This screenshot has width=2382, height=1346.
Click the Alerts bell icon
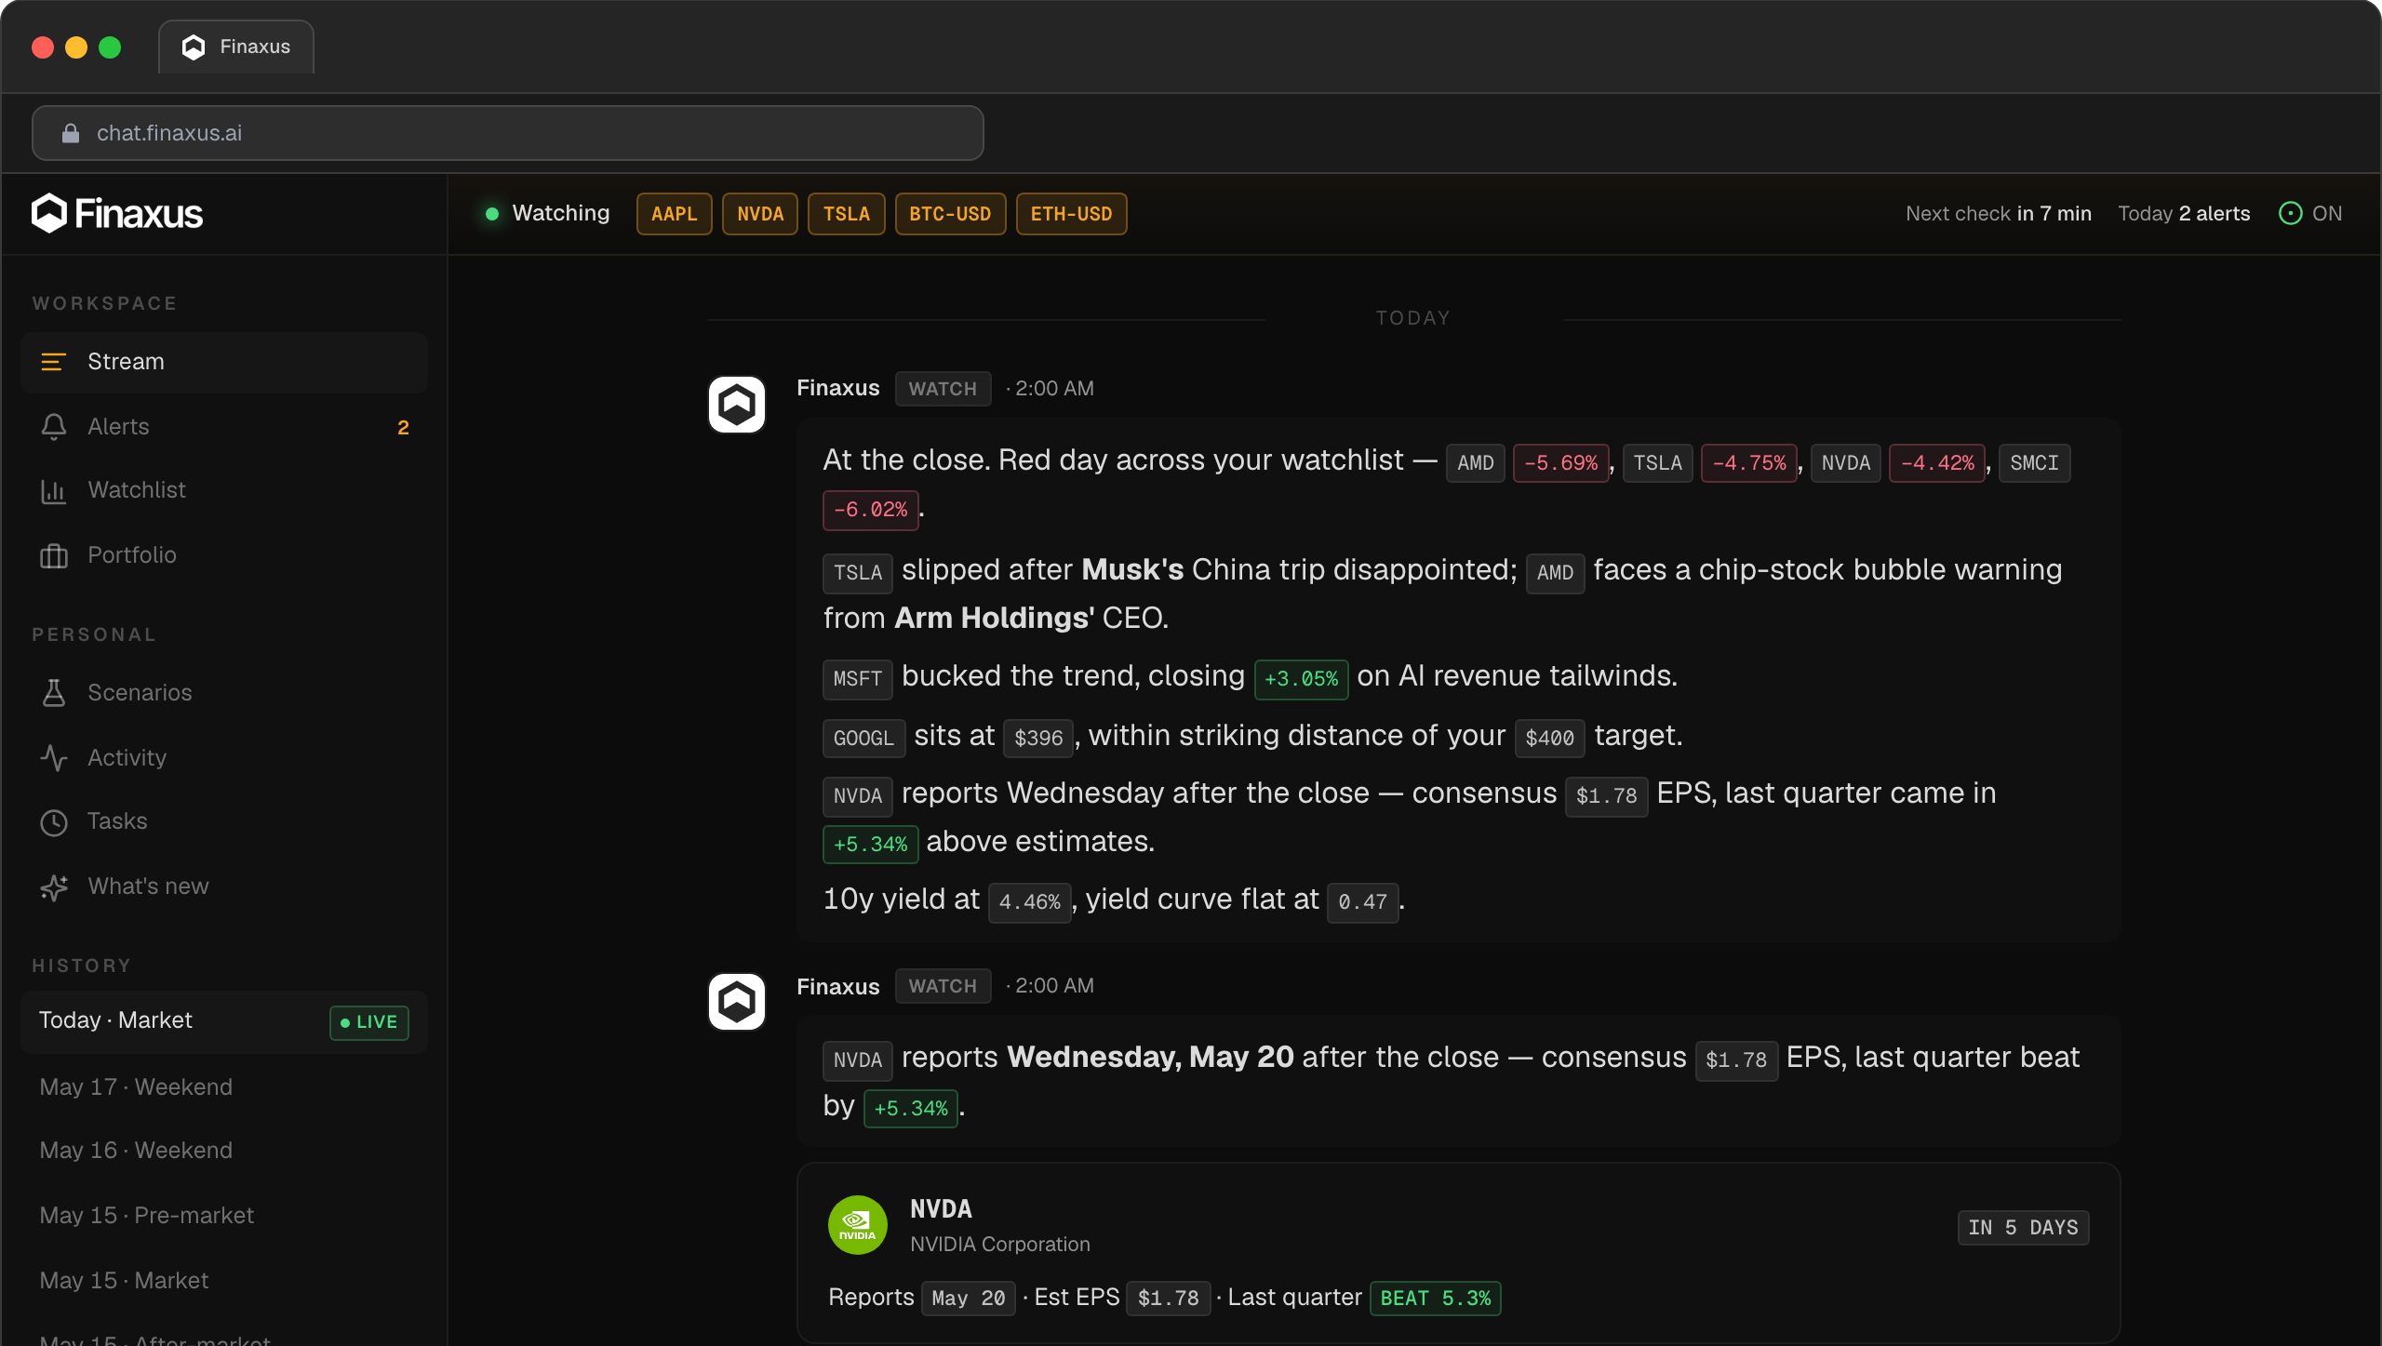(53, 427)
